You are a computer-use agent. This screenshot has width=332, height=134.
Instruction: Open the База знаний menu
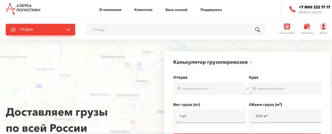[176, 10]
